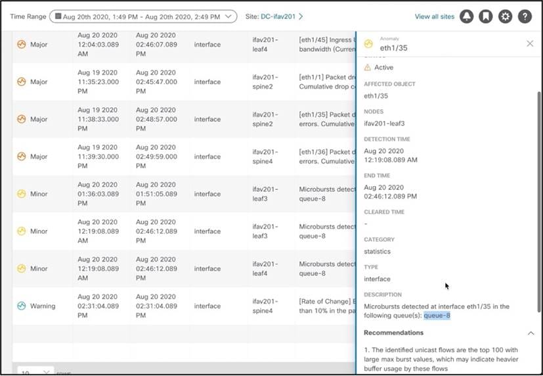Click the [Rate of Change] description cell

click(327, 306)
